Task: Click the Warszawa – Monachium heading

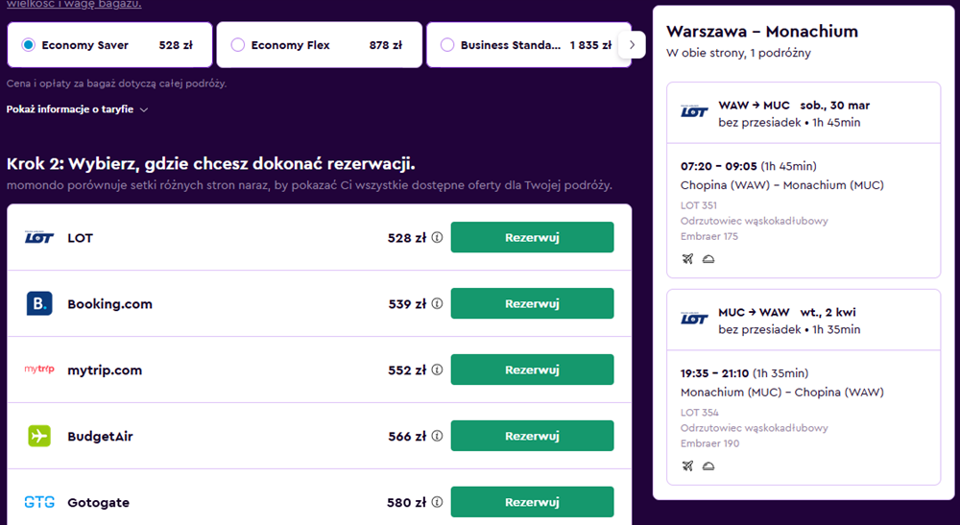Action: pos(762,32)
